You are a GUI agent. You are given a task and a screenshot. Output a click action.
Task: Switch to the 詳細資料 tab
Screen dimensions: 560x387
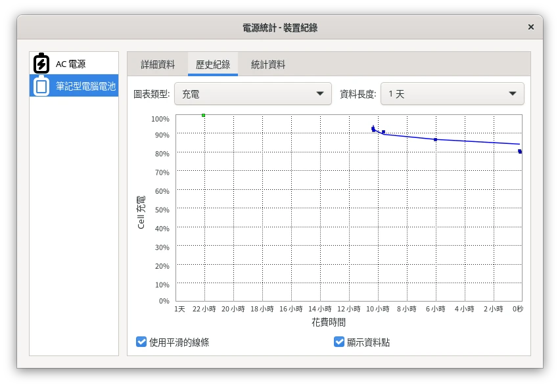click(158, 64)
